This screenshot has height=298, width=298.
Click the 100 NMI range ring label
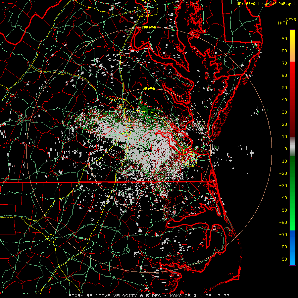tap(149, 27)
